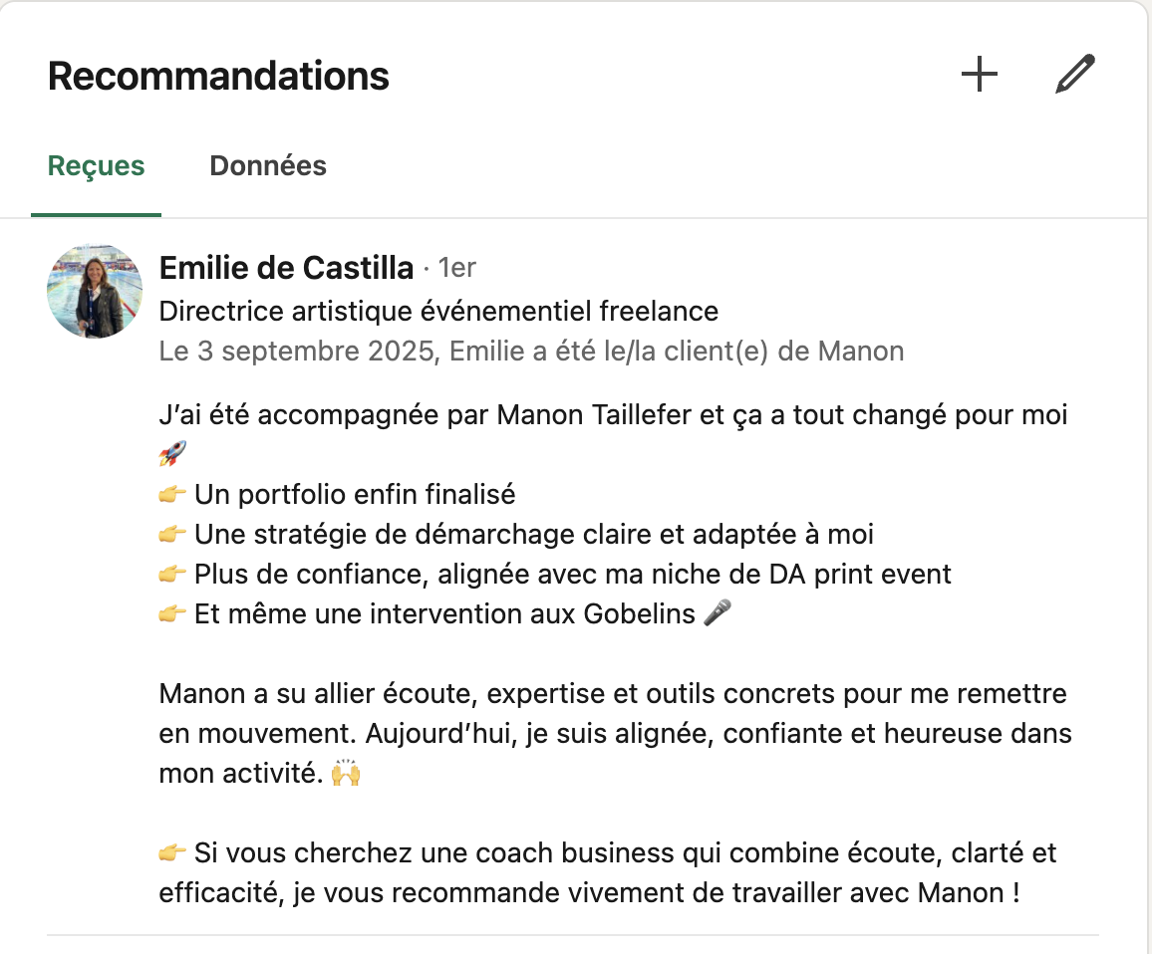Click the pointing emoji before "Et même une intervention"
Viewport: 1152px width, 954px height.
pyautogui.click(x=172, y=614)
